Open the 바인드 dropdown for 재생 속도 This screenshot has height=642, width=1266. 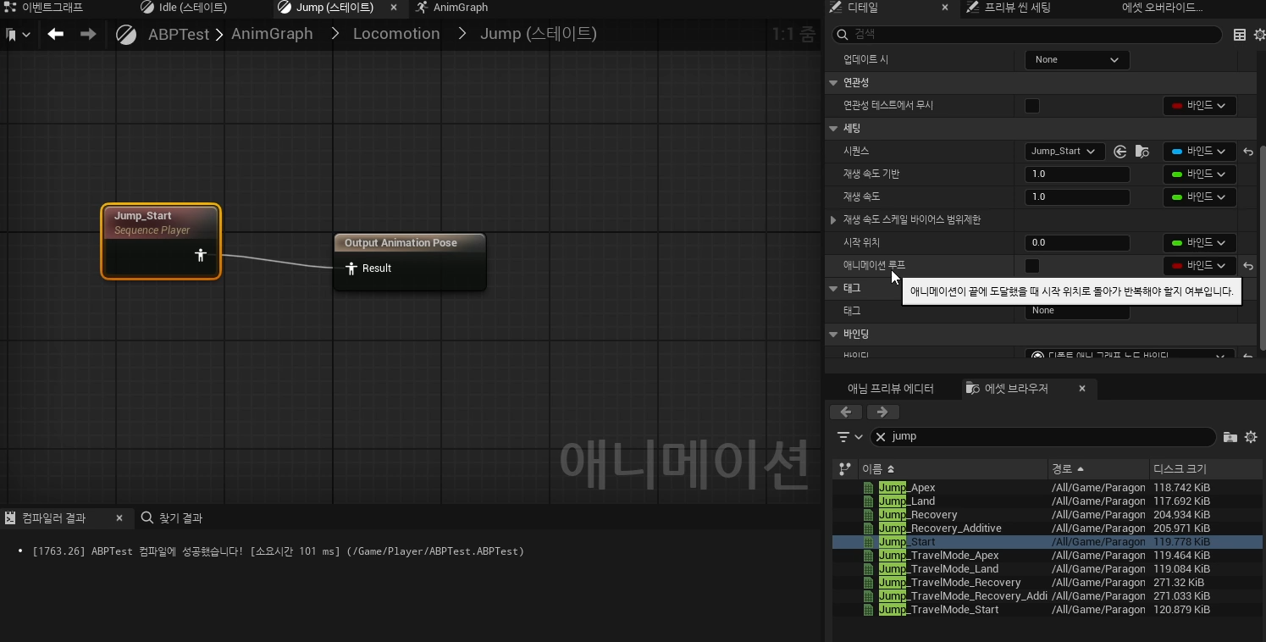coord(1199,197)
